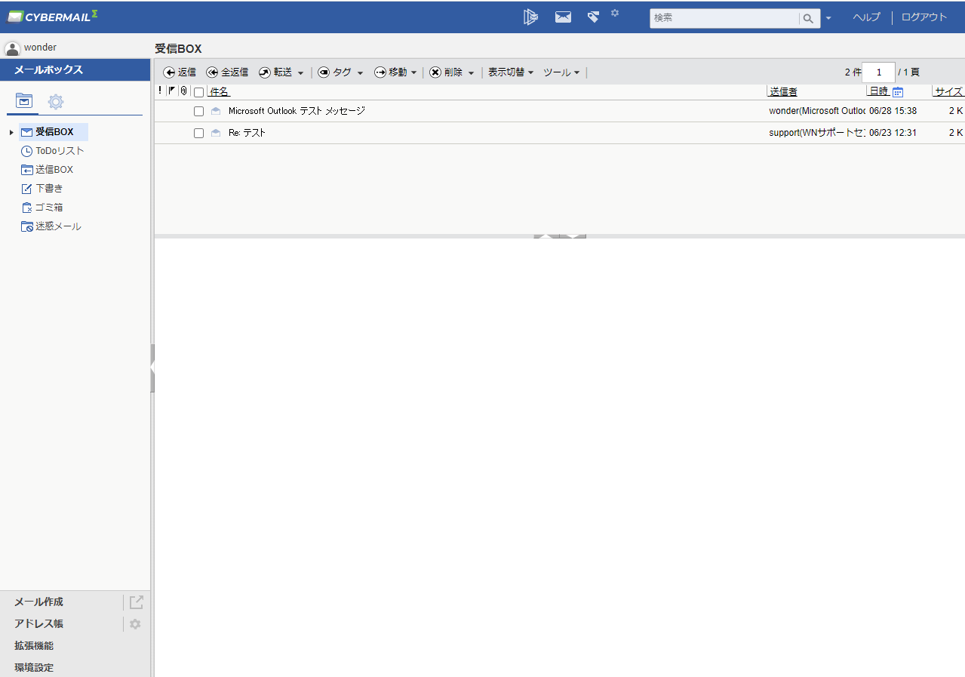Image resolution: width=965 pixels, height=677 pixels.
Task: Click the tag icon in header
Action: coord(593,17)
